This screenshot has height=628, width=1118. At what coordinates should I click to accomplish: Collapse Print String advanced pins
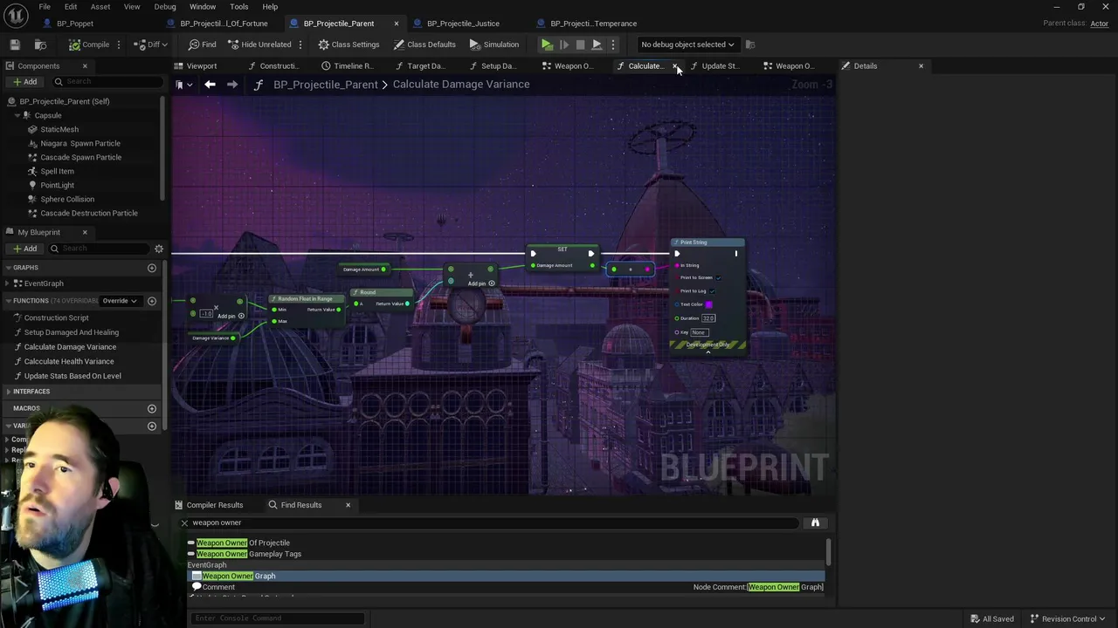(708, 352)
